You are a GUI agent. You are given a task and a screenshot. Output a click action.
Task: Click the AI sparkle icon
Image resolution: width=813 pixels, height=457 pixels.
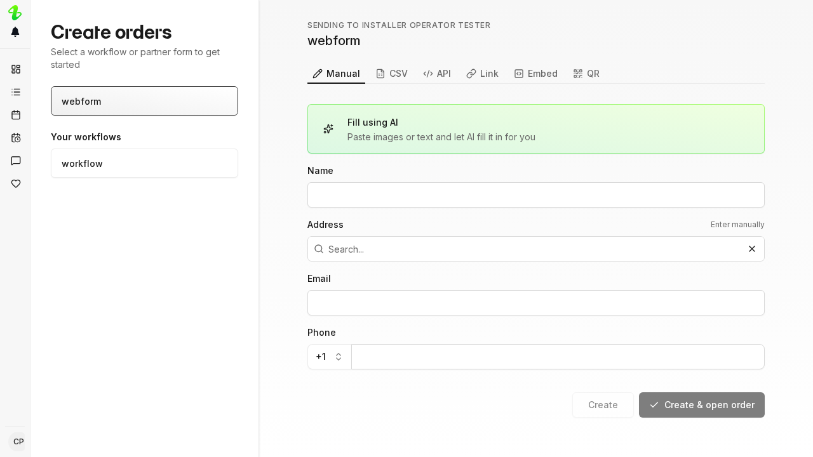click(x=328, y=129)
